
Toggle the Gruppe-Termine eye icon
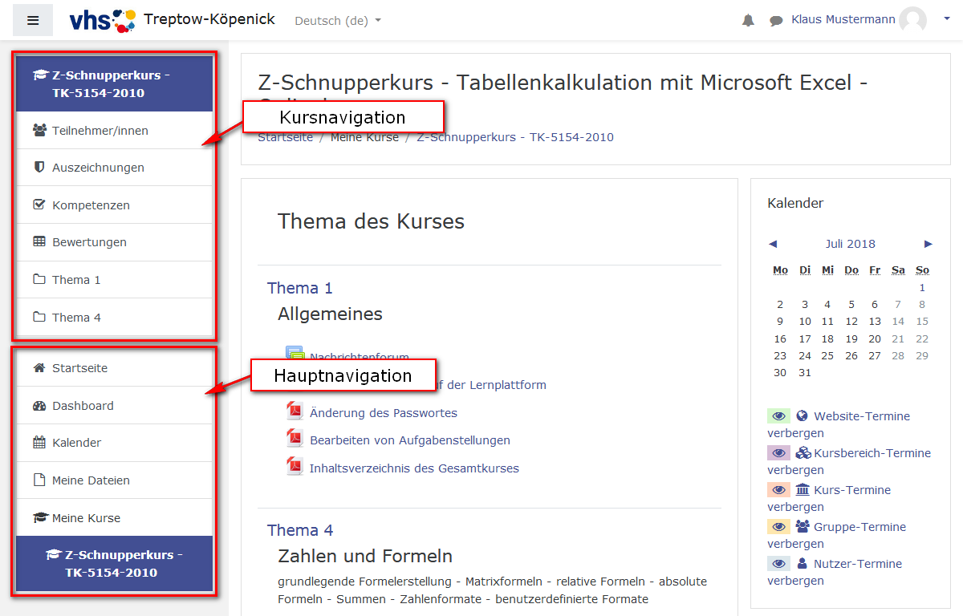tap(778, 527)
